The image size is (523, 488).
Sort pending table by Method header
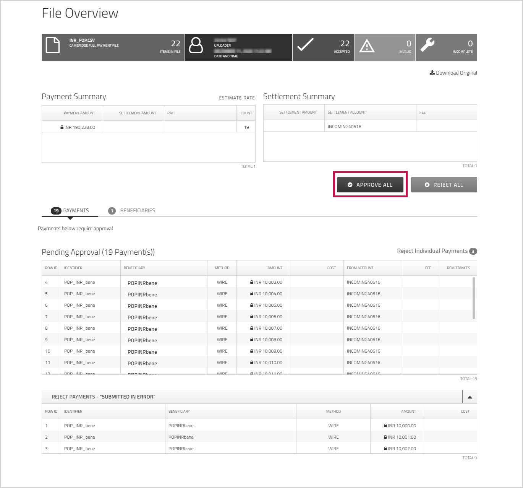point(222,268)
